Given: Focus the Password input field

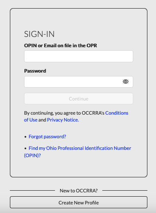Looking at the screenshot, I should [79, 82].
